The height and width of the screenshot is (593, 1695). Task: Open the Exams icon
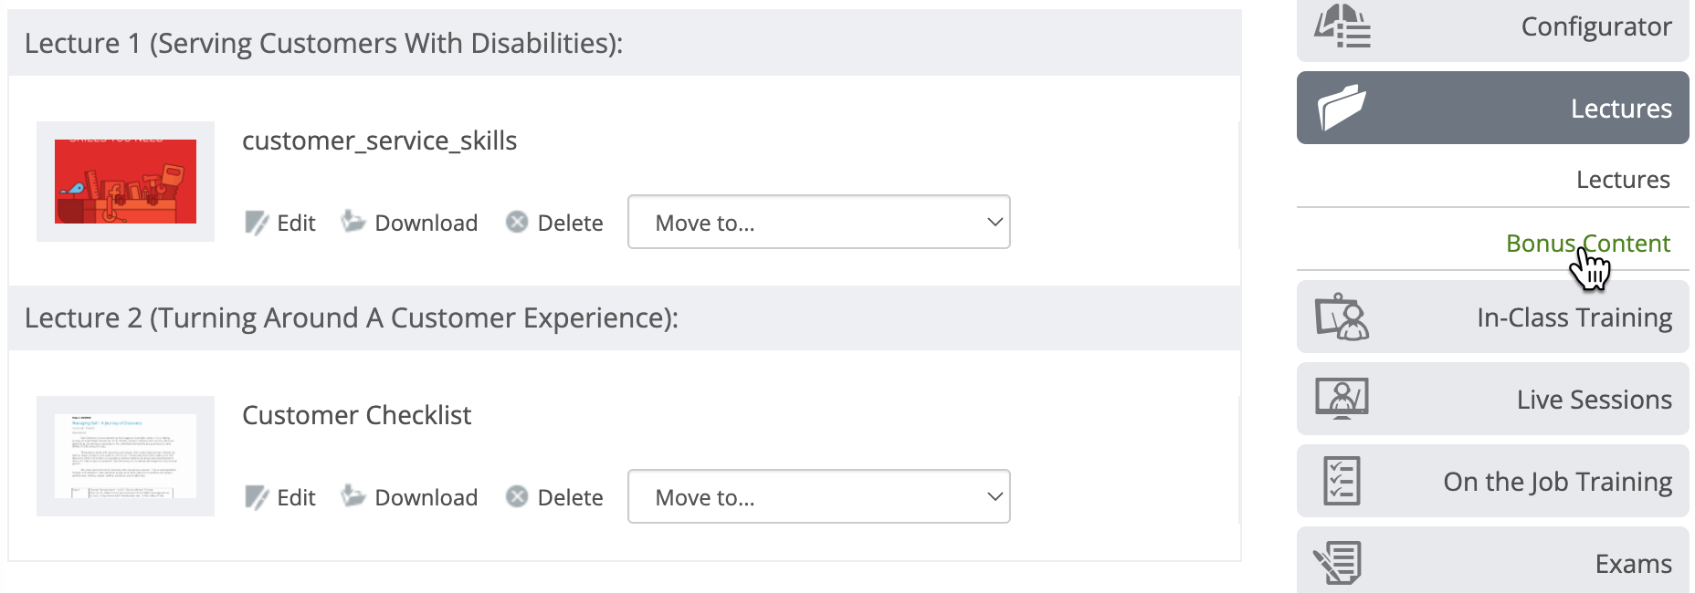(x=1339, y=563)
